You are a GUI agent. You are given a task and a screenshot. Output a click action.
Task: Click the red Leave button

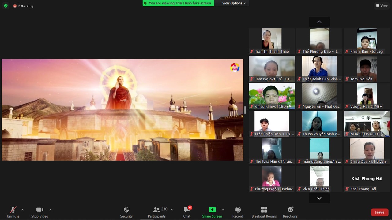(379, 212)
